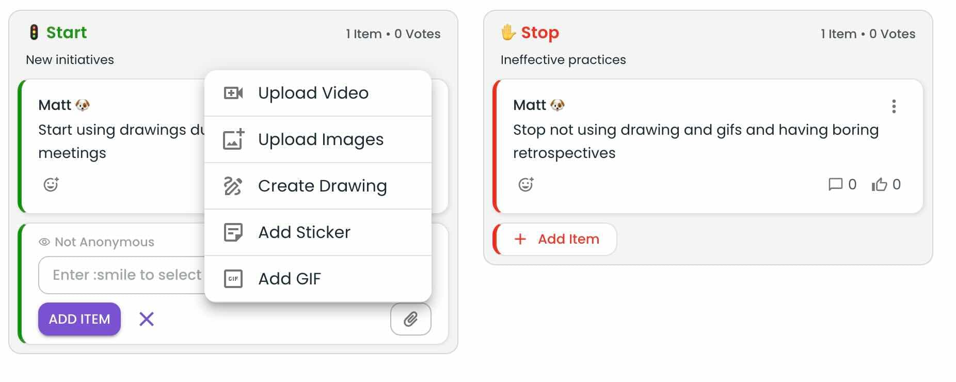
Task: Click the Stop column title
Action: (x=539, y=33)
